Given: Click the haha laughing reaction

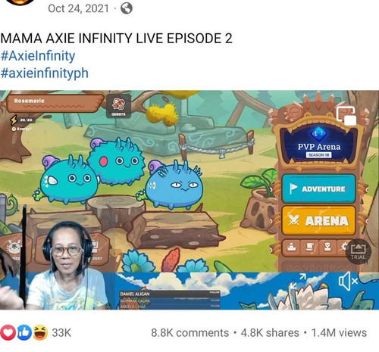Looking at the screenshot, I should [x=40, y=332].
